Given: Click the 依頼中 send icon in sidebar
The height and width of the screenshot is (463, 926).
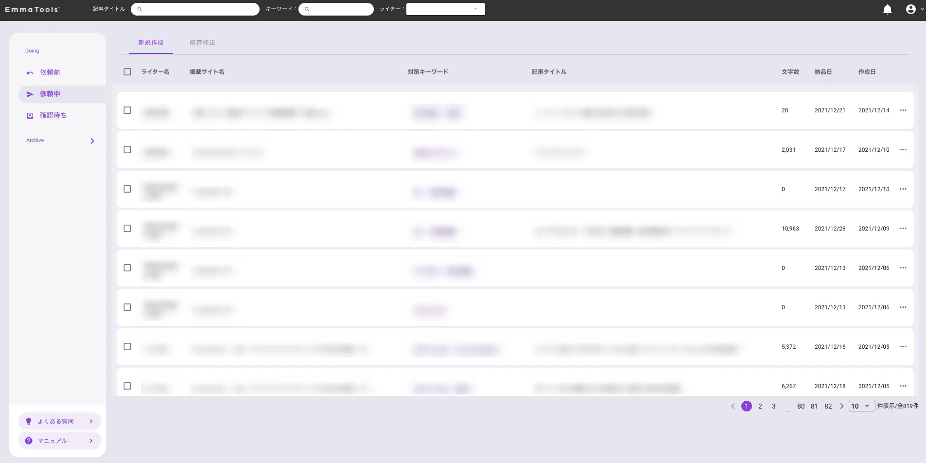Looking at the screenshot, I should [30, 94].
